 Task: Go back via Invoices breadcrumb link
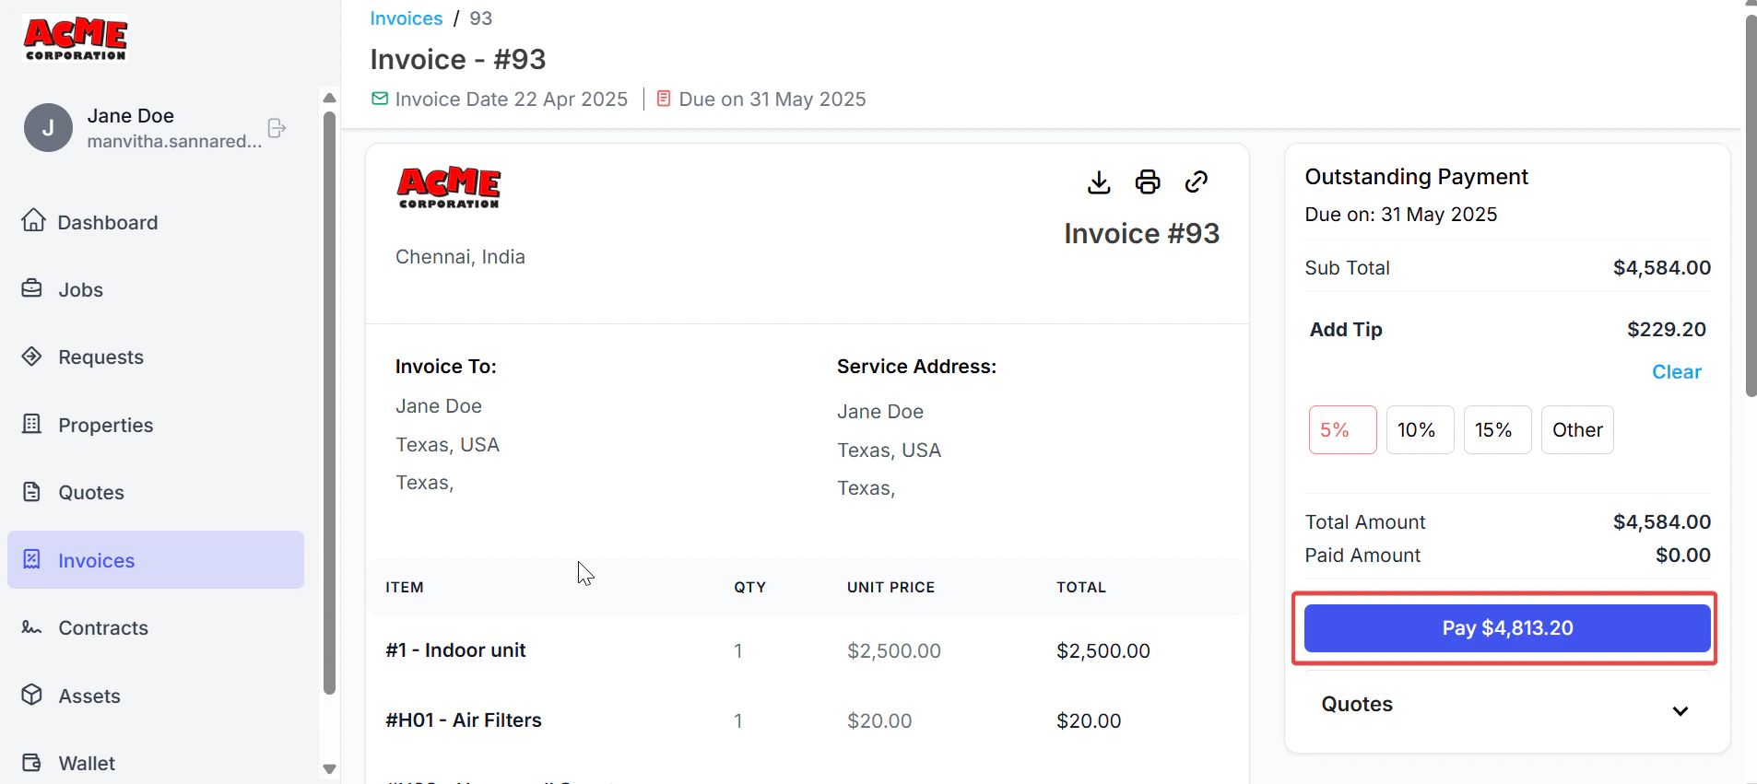click(x=407, y=18)
